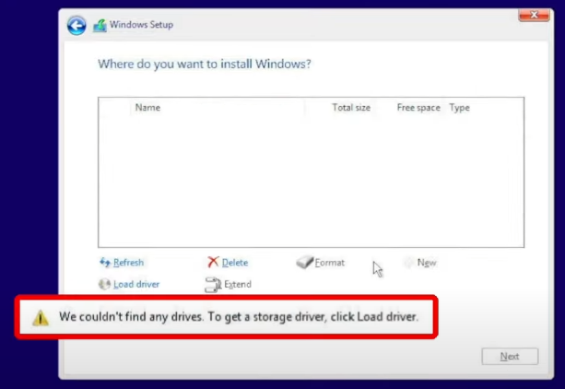The width and height of the screenshot is (565, 389).
Task: Click the New partition option
Action: [427, 263]
